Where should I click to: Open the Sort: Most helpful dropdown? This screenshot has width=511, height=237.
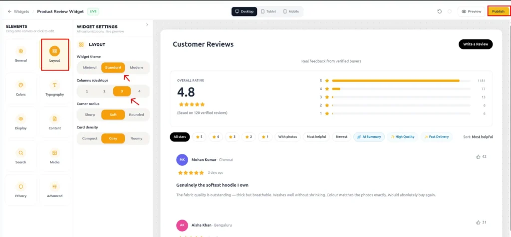[478, 137]
